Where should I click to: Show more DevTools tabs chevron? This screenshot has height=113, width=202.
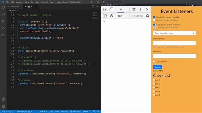pyautogui.click(x=121, y=9)
